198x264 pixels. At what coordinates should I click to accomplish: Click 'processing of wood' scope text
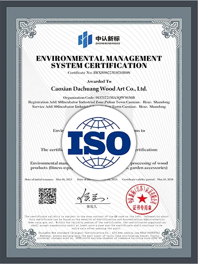pyautogui.click(x=149, y=163)
